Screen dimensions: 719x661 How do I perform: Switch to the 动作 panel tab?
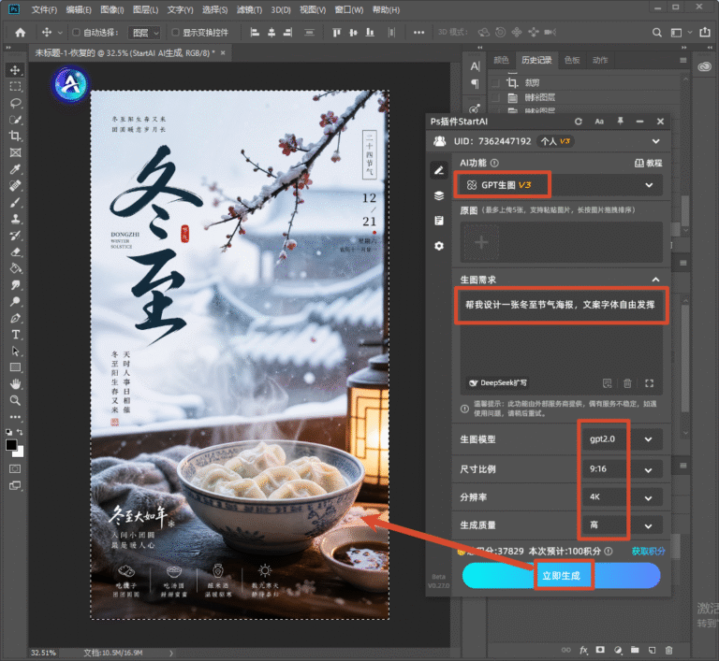(600, 61)
